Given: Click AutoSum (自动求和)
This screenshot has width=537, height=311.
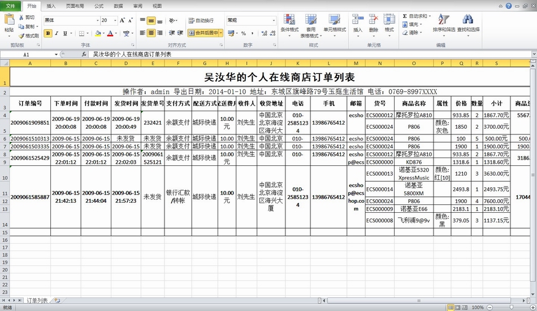Looking at the screenshot, I should point(416,16).
